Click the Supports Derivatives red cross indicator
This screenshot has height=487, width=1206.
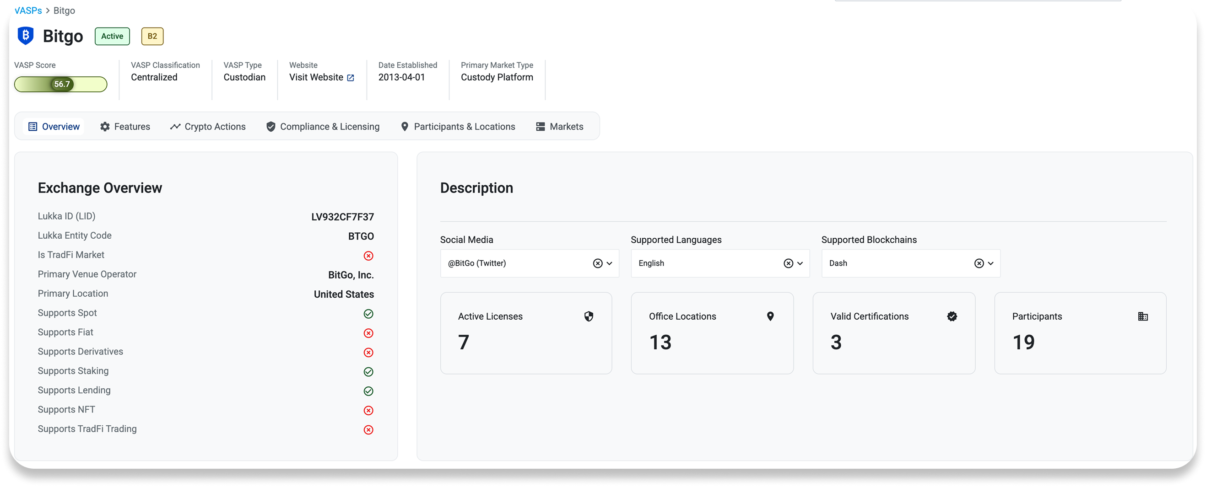[x=368, y=353]
